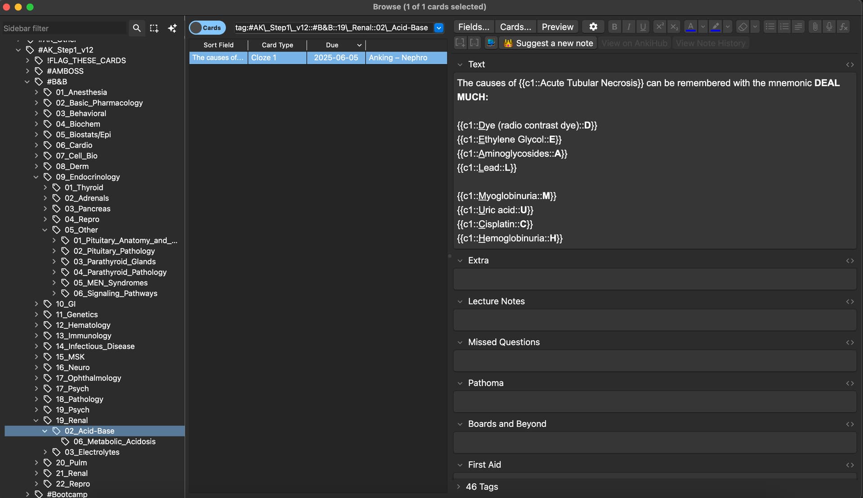Expand the 46 Tags section

(x=458, y=487)
